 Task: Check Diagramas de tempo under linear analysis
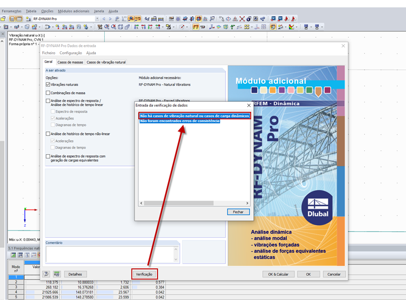53,125
